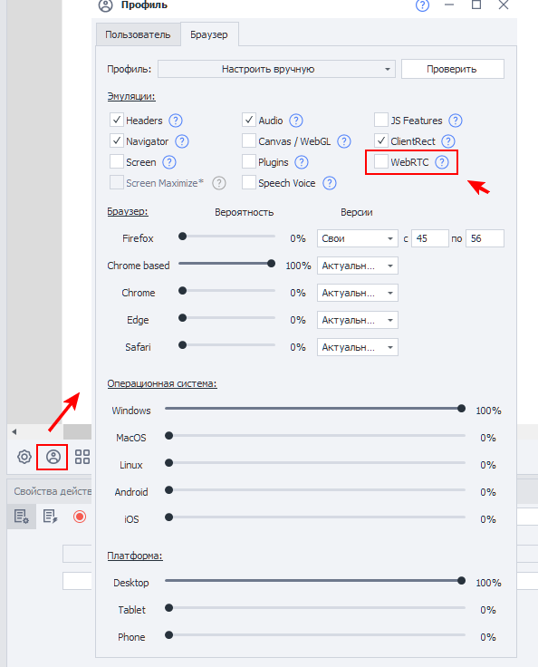Open the Настроить вручную profile dropdown
The height and width of the screenshot is (667, 538).
tap(276, 69)
